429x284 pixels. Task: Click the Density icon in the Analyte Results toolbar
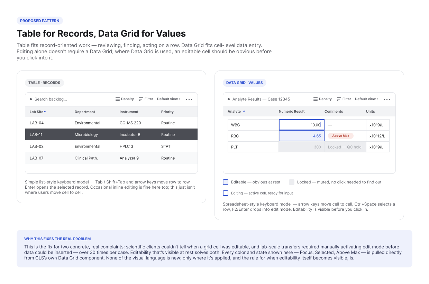pos(316,99)
